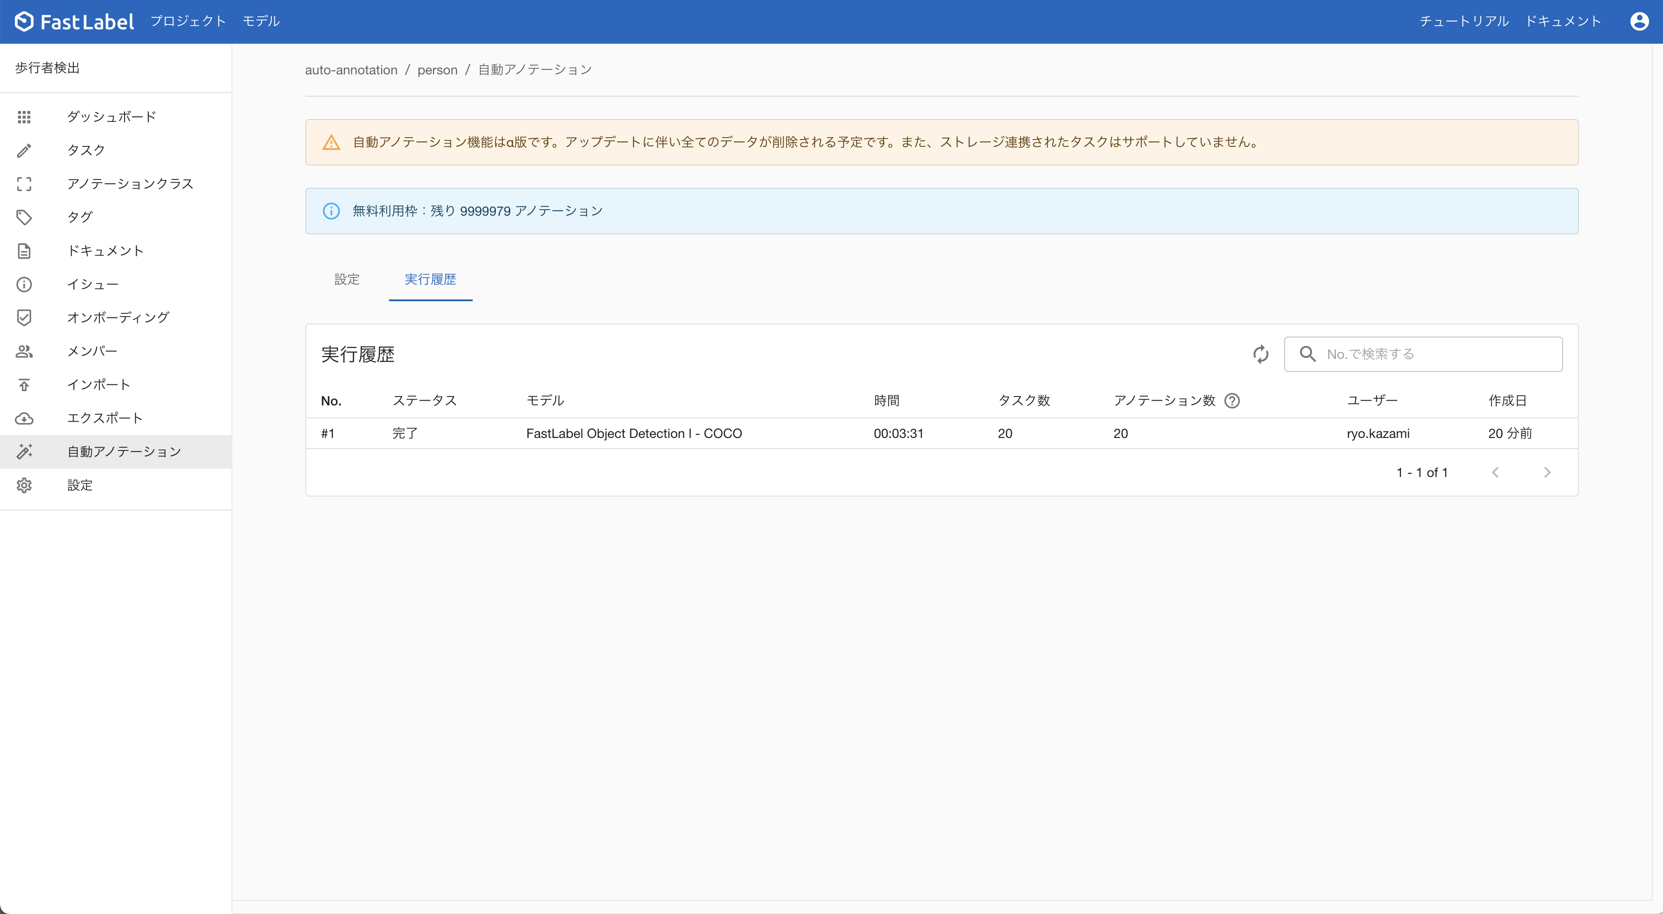Open the エクスポート cloud item
The height and width of the screenshot is (914, 1663).
click(x=105, y=418)
